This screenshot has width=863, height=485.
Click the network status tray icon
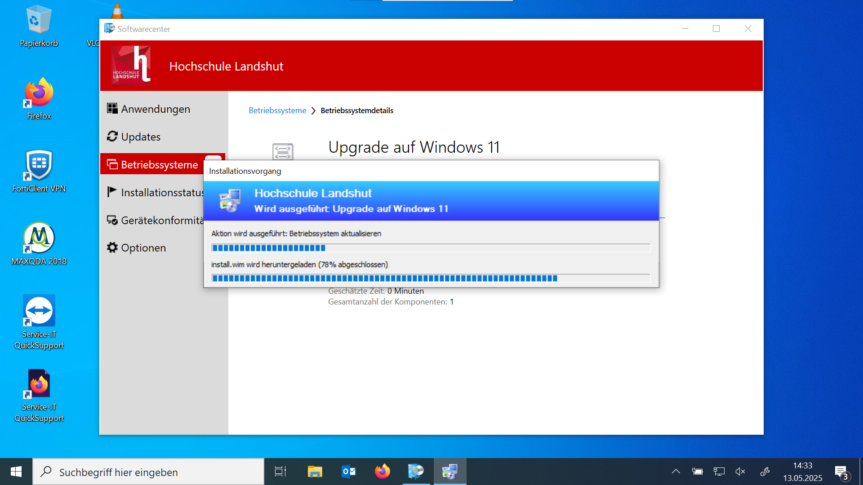[x=719, y=472]
